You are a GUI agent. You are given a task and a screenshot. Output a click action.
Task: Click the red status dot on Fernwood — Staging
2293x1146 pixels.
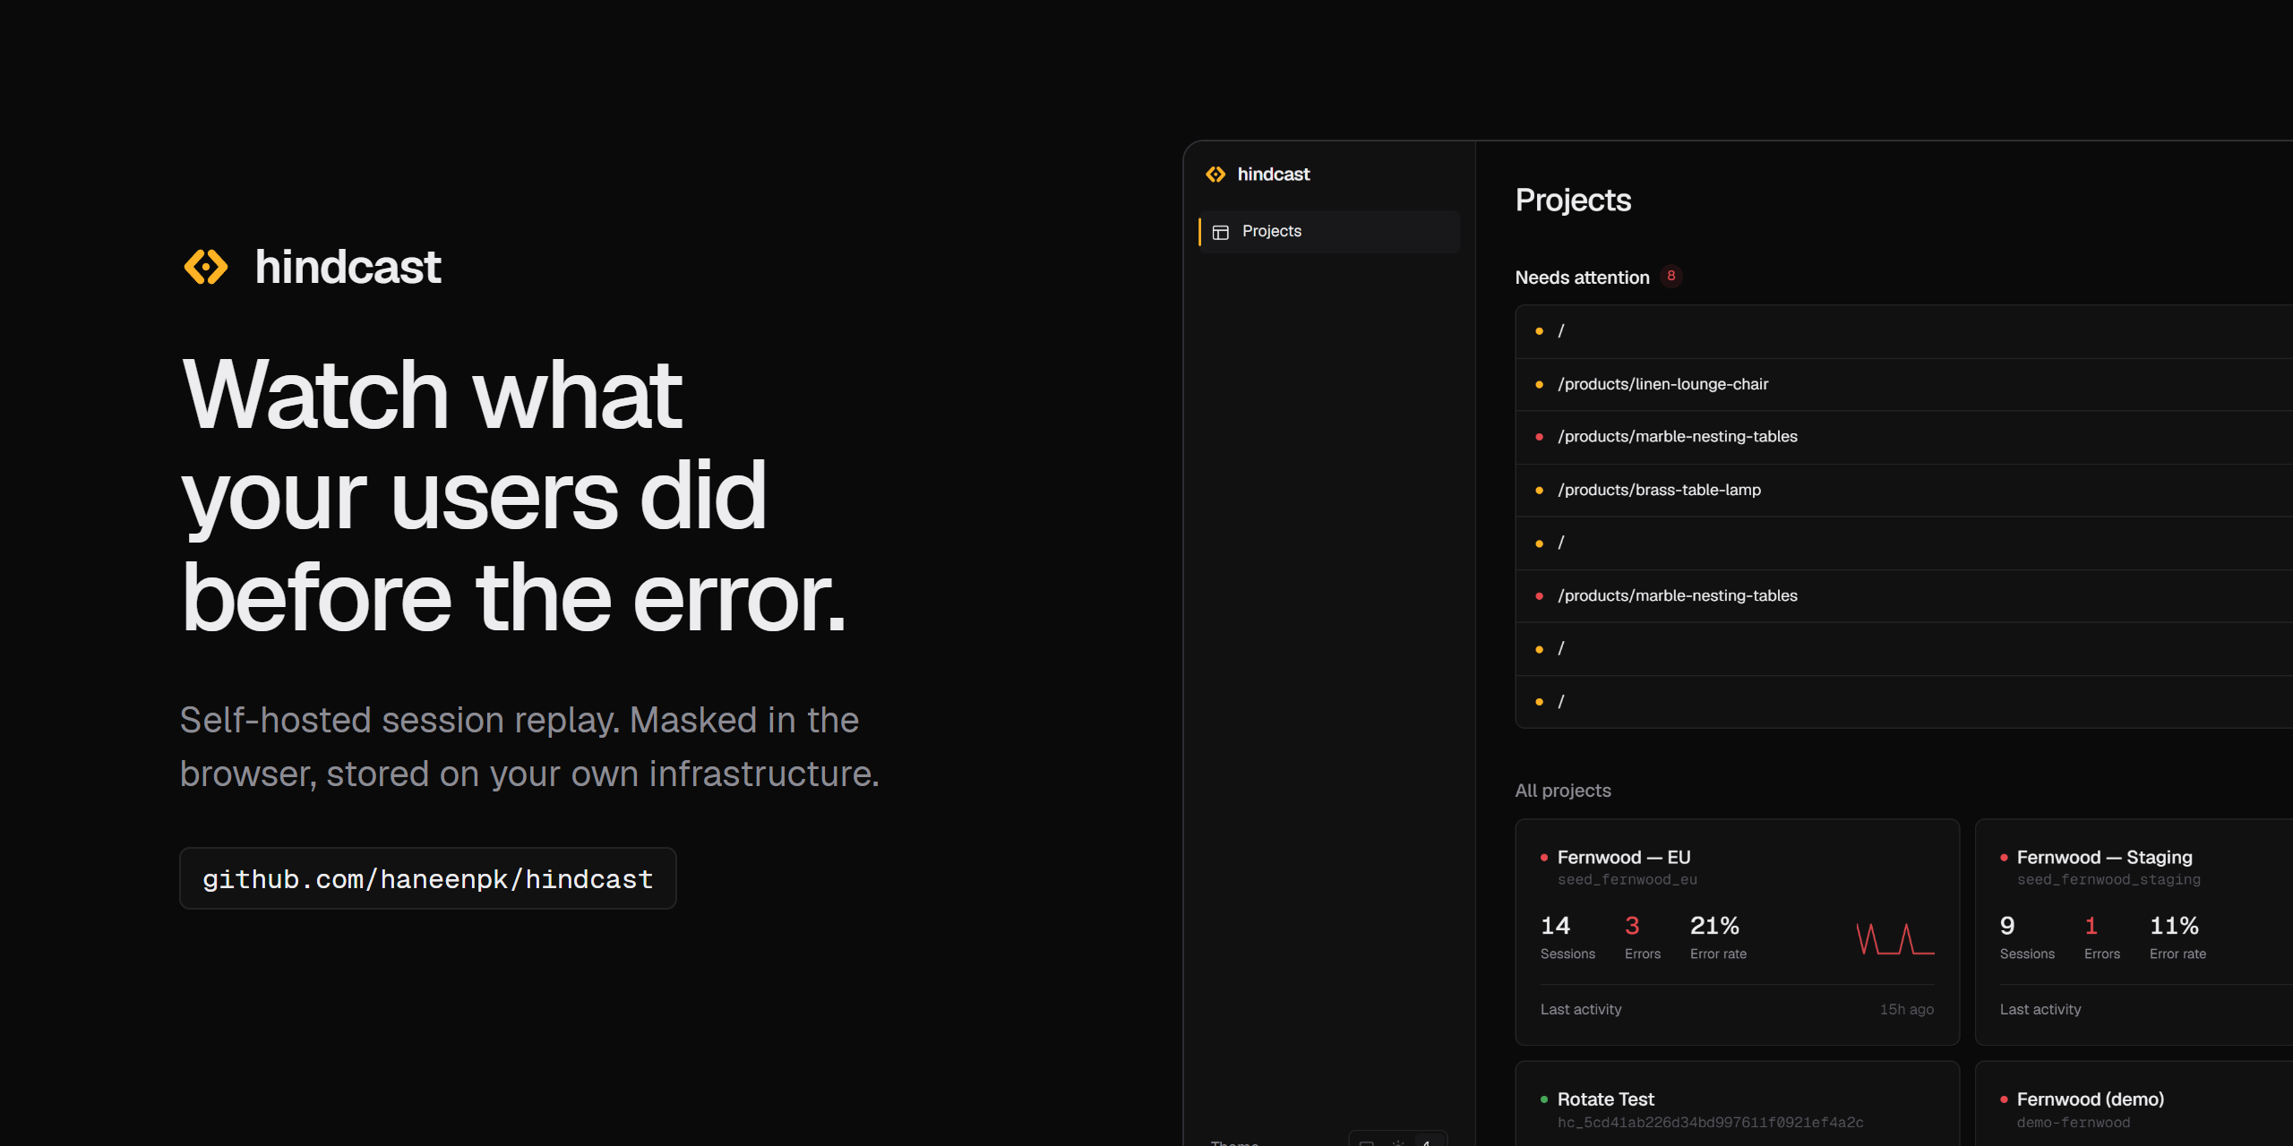pyautogui.click(x=2004, y=858)
